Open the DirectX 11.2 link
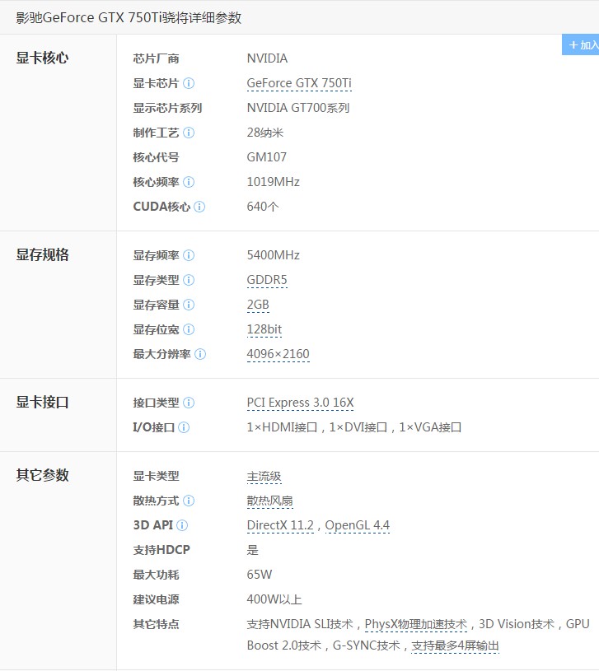Image resolution: width=599 pixels, height=671 pixels. [280, 525]
